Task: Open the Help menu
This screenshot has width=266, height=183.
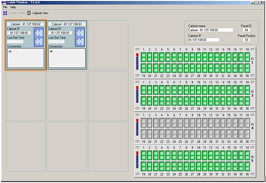Action: tap(13, 7)
